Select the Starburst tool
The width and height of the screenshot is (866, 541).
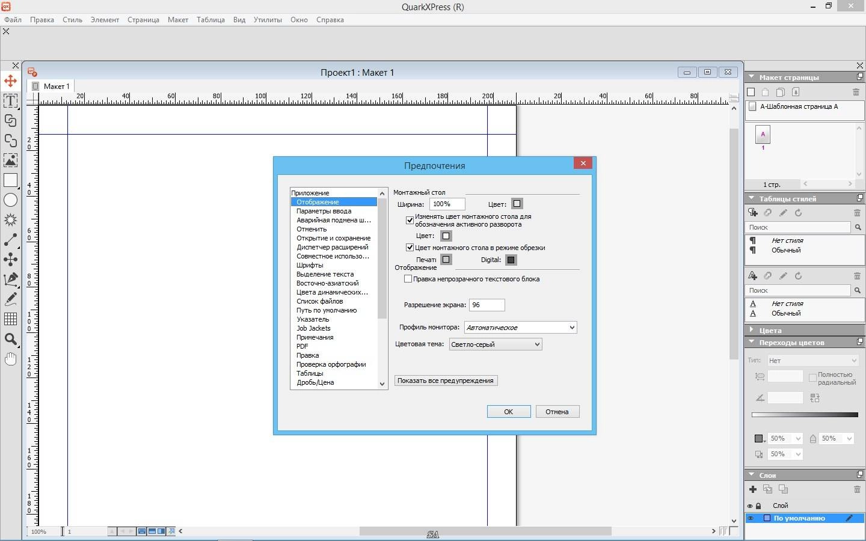click(x=10, y=219)
